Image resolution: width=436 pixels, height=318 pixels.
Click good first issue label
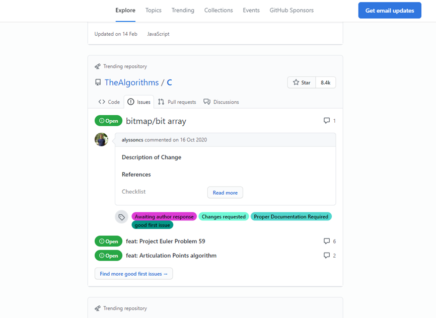coord(153,225)
